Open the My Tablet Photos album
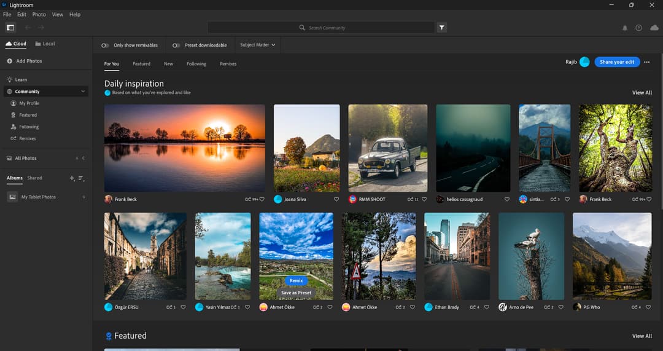Screen dimensions: 663x351 (x=47, y=197)
